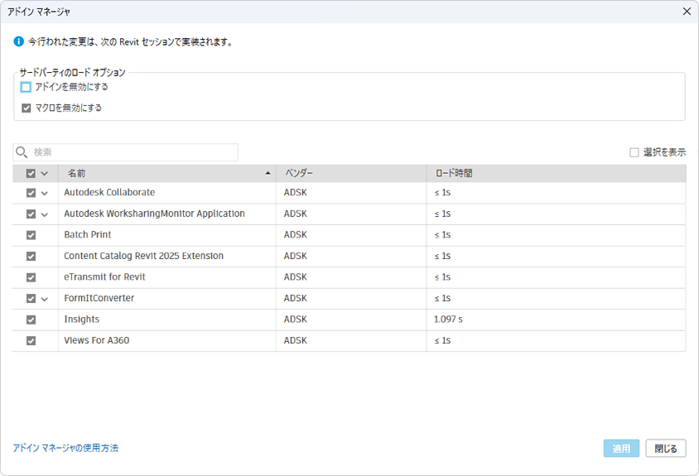Select the Batch Print name

point(88,234)
